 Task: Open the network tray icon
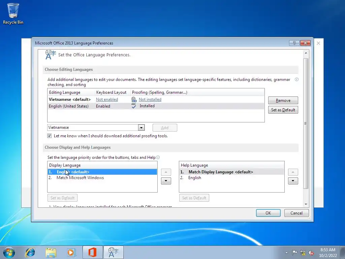click(303, 253)
